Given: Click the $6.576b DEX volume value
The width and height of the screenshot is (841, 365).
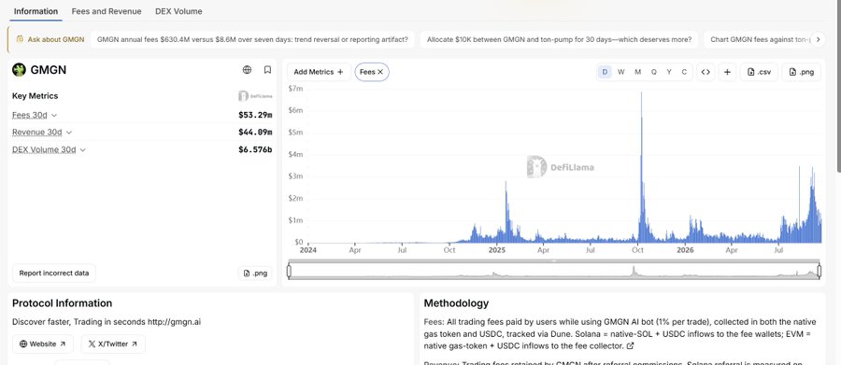Looking at the screenshot, I should coord(255,149).
